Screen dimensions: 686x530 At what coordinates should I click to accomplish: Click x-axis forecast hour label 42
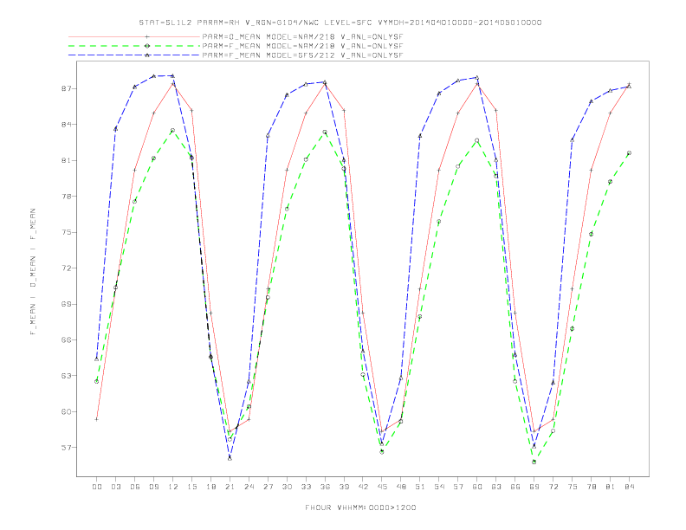(363, 487)
